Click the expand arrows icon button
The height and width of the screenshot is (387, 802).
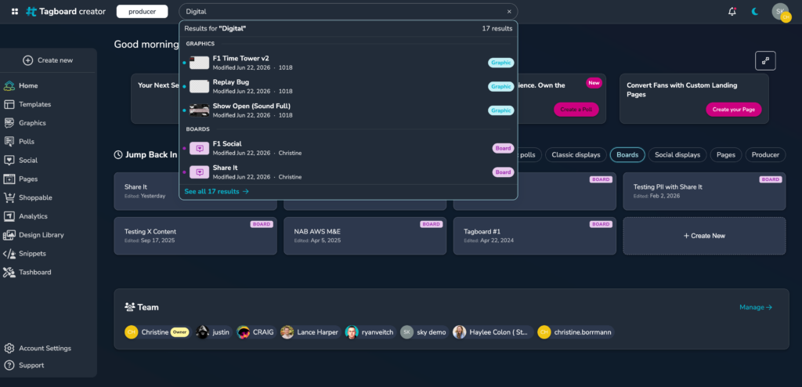(765, 61)
